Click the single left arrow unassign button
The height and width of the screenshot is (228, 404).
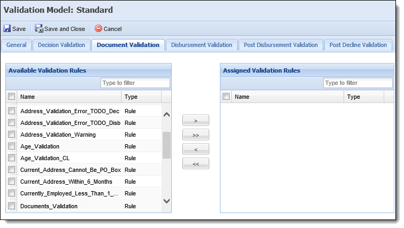click(196, 149)
